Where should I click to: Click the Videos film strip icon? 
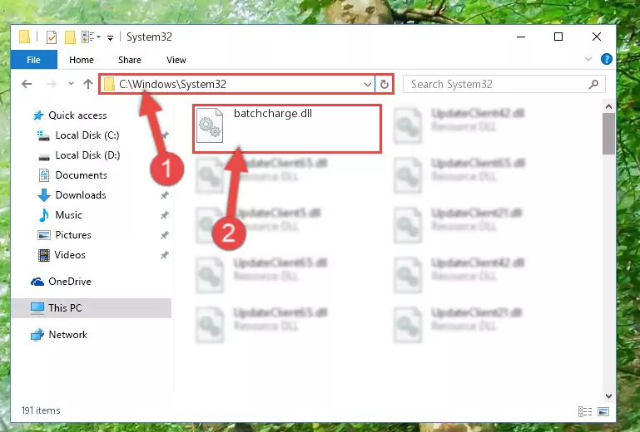tap(43, 255)
